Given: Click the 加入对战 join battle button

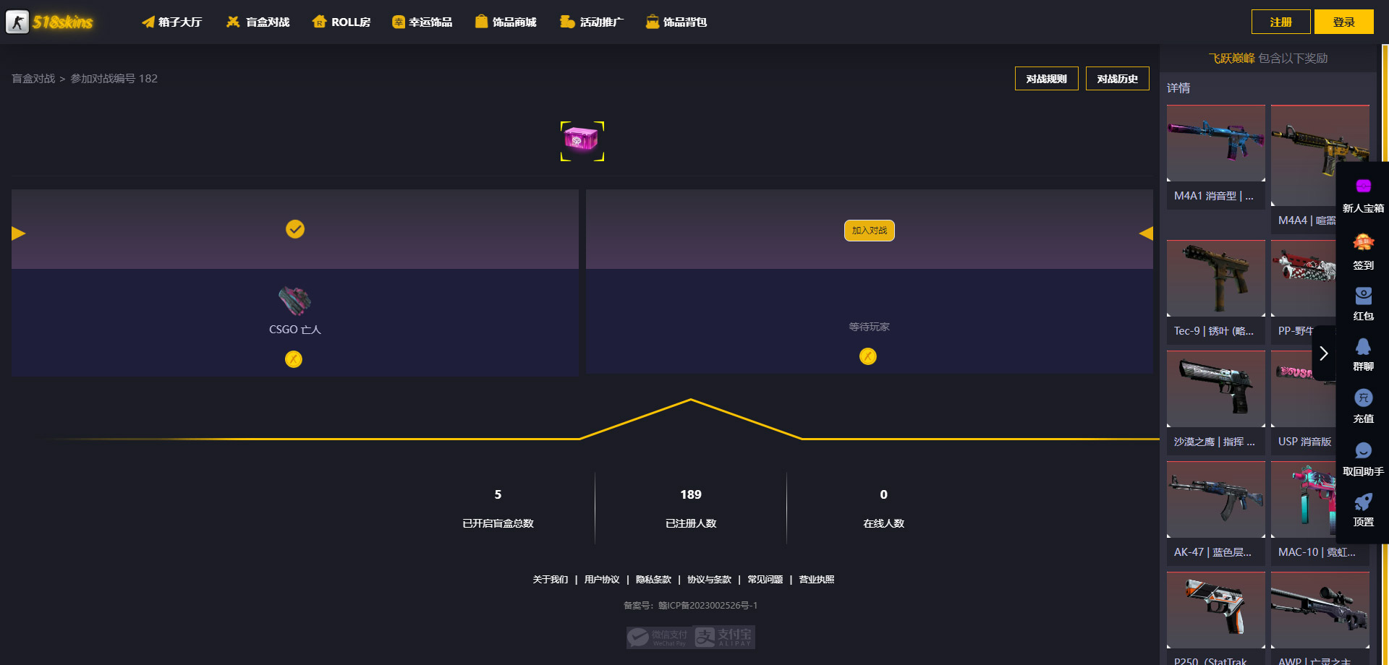Looking at the screenshot, I should pos(869,231).
